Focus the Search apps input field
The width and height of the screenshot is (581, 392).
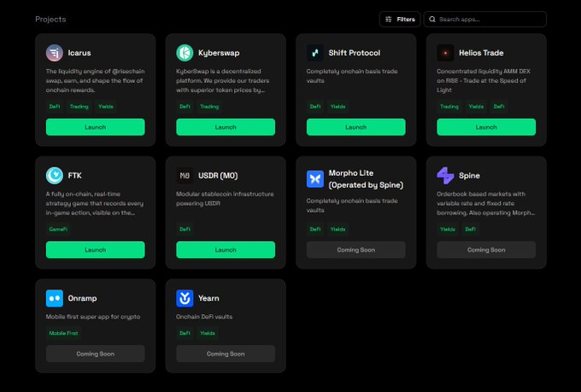click(x=485, y=20)
